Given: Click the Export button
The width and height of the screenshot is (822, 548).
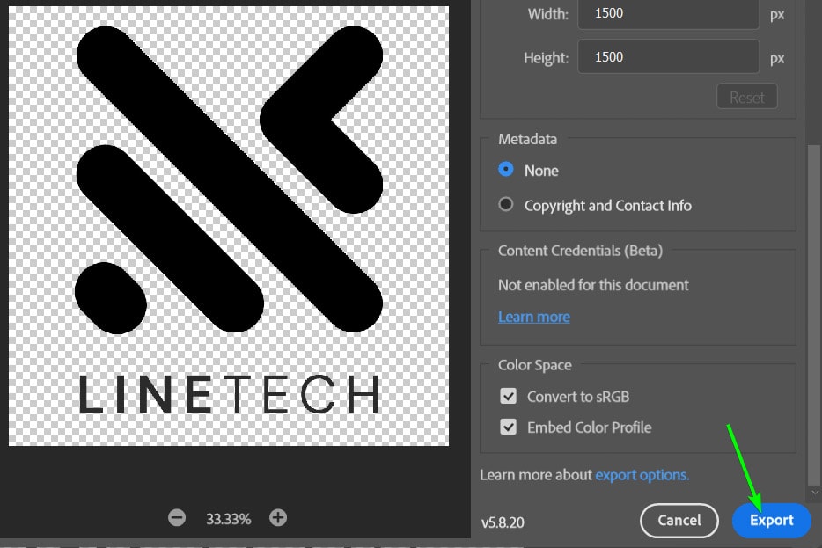Looking at the screenshot, I should 771,520.
